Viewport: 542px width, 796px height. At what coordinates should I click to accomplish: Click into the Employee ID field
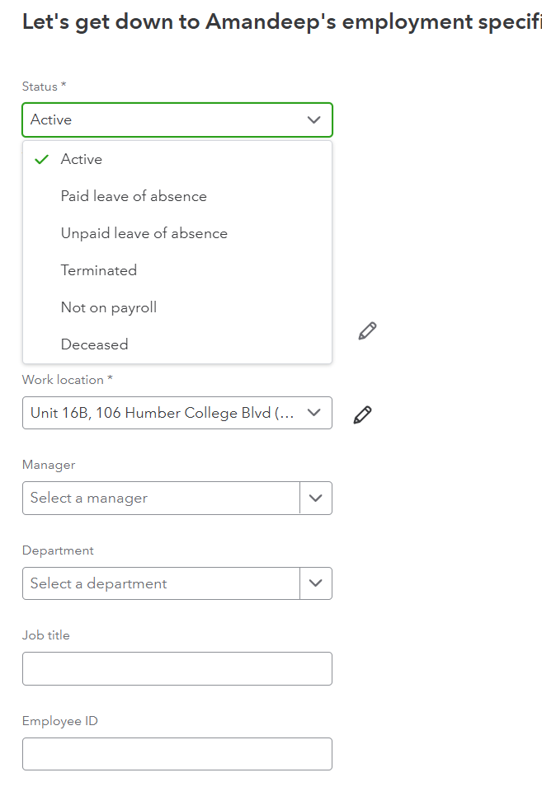tap(177, 754)
